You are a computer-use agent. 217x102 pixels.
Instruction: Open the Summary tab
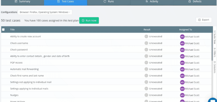(x=23, y=2)
